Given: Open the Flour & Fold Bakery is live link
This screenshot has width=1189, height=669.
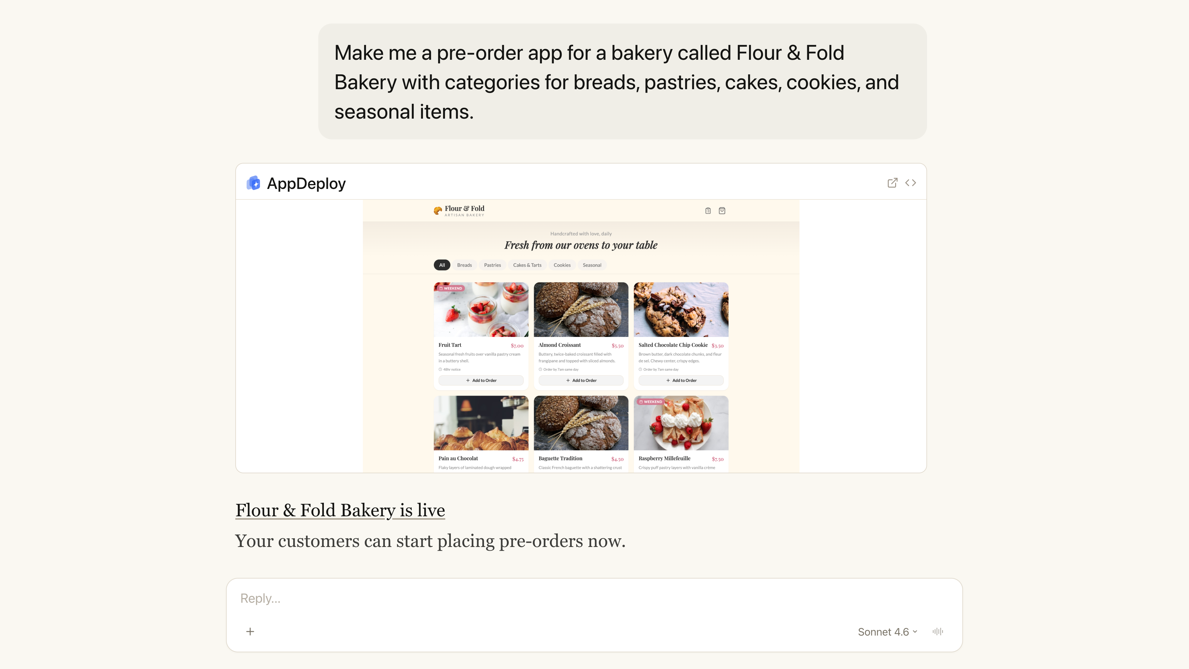Looking at the screenshot, I should (340, 510).
